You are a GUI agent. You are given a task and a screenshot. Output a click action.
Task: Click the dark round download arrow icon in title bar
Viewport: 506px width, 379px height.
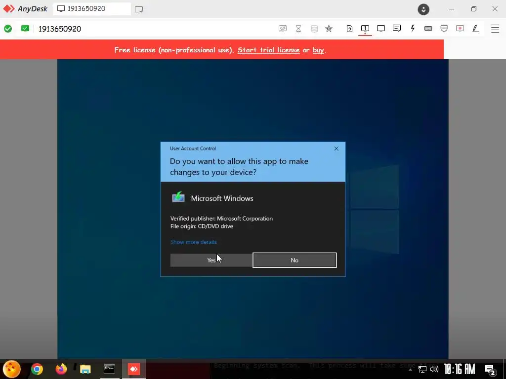[x=423, y=9]
